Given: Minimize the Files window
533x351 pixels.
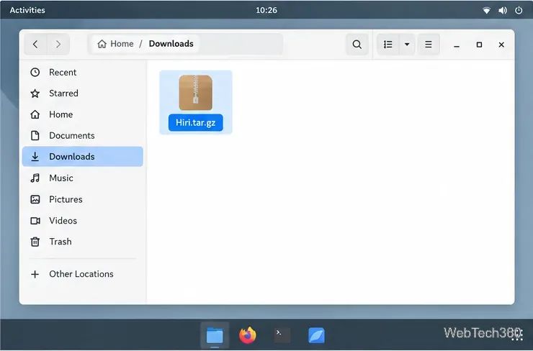Looking at the screenshot, I should 457,45.
